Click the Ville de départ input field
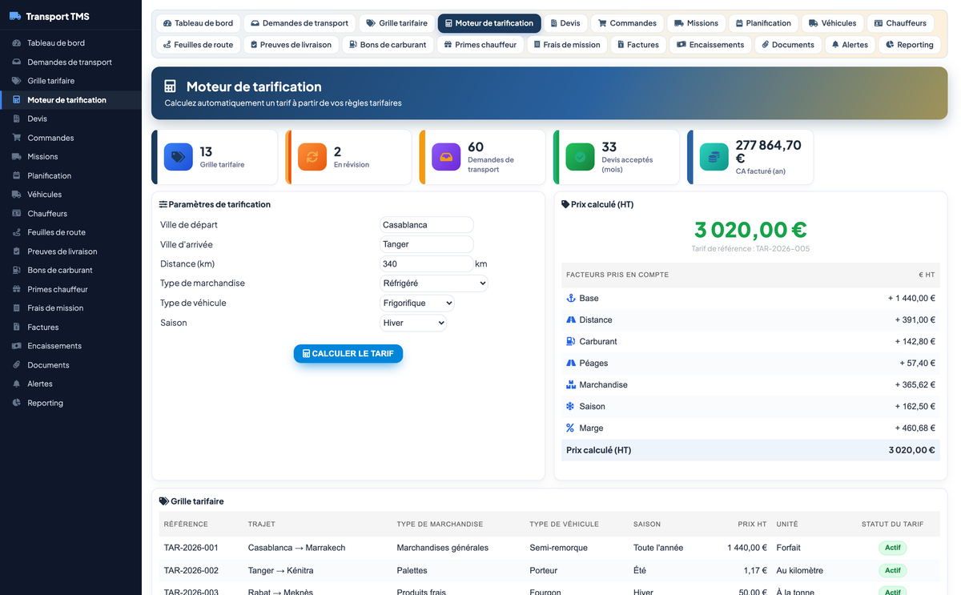The width and height of the screenshot is (961, 595). point(427,225)
